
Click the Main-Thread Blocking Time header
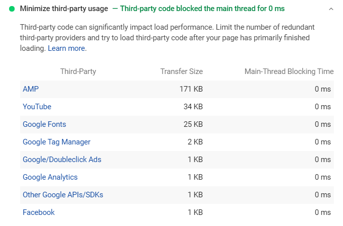[x=289, y=71]
